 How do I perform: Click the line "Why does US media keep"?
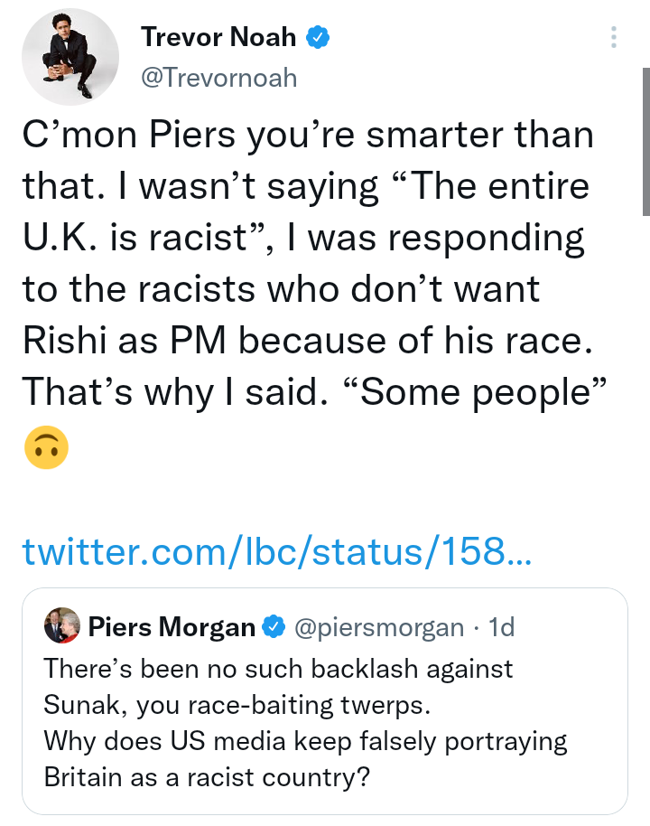pyautogui.click(x=305, y=742)
